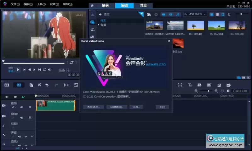Switch to storyboard view in timeline toolbar
Viewport: 252px width, 151px height.
coord(7,85)
